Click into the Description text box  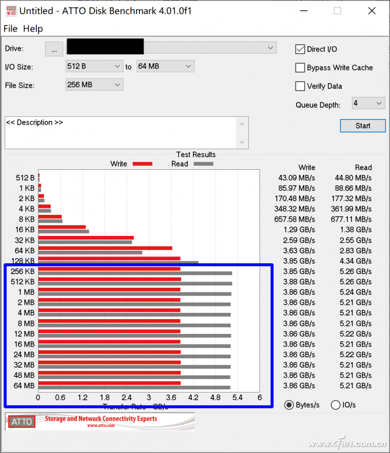pos(121,133)
